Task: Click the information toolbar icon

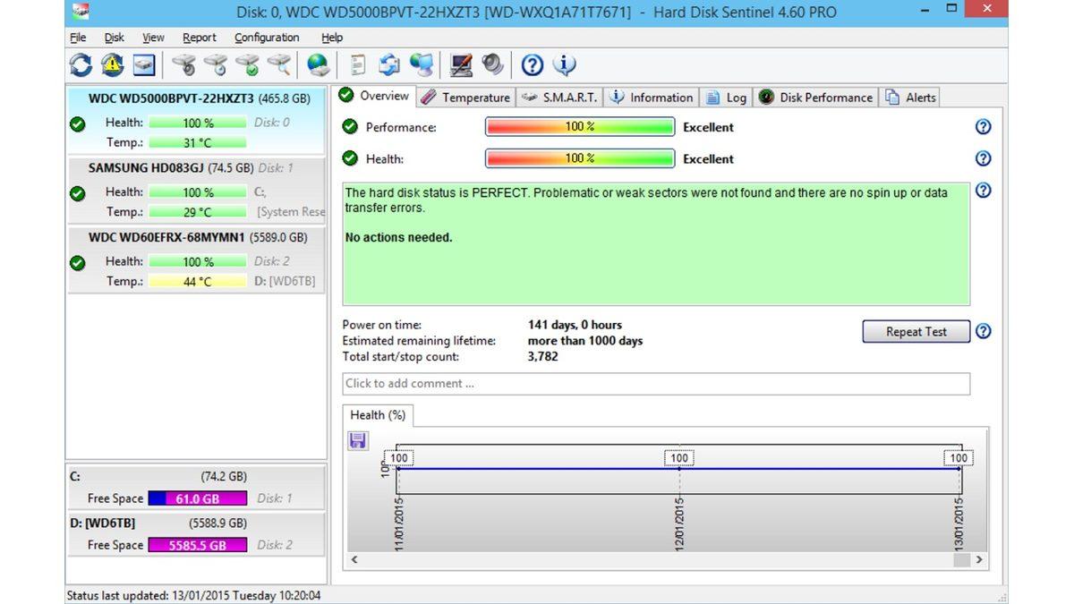Action: point(564,64)
